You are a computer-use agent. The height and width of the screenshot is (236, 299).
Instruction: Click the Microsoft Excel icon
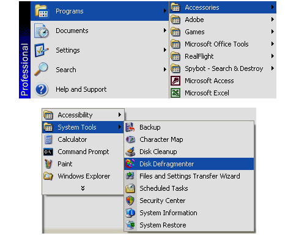coord(175,93)
